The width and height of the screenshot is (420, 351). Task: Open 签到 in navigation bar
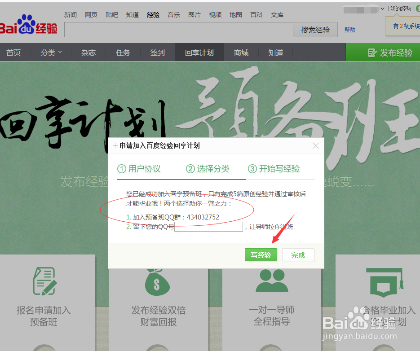158,53
